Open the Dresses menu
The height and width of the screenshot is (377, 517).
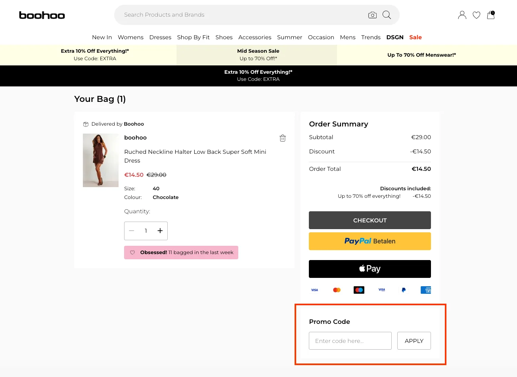click(x=160, y=37)
